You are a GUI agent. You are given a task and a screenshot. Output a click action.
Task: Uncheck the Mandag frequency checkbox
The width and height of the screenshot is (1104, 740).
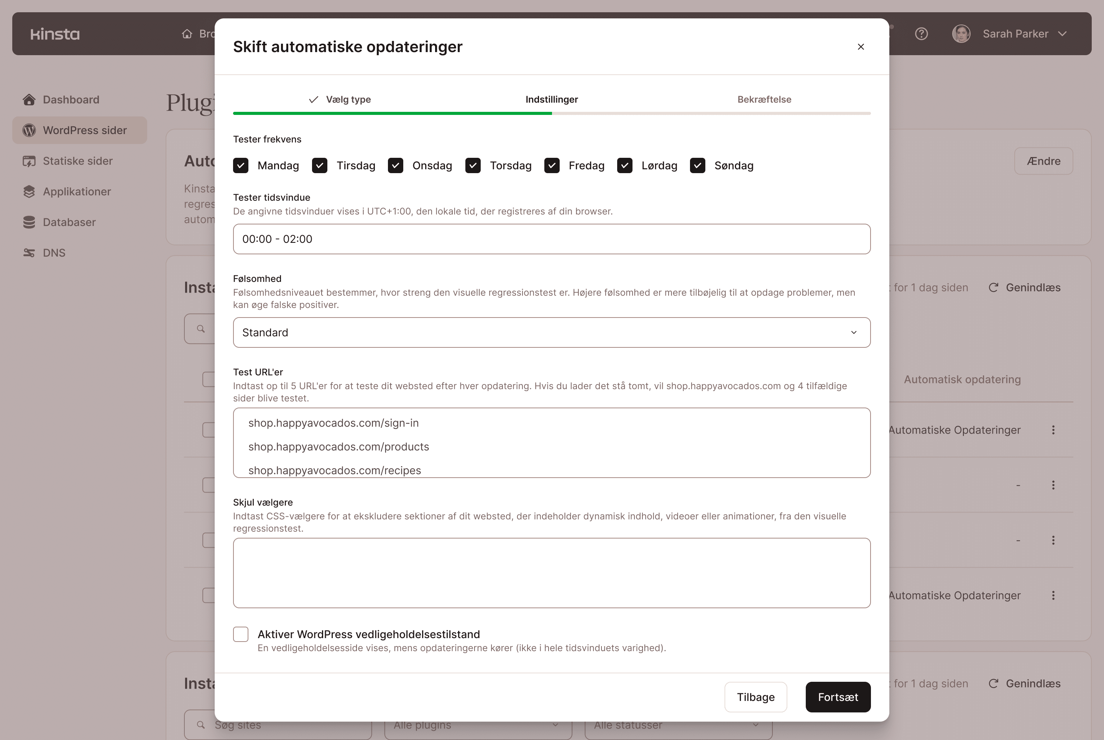point(241,165)
